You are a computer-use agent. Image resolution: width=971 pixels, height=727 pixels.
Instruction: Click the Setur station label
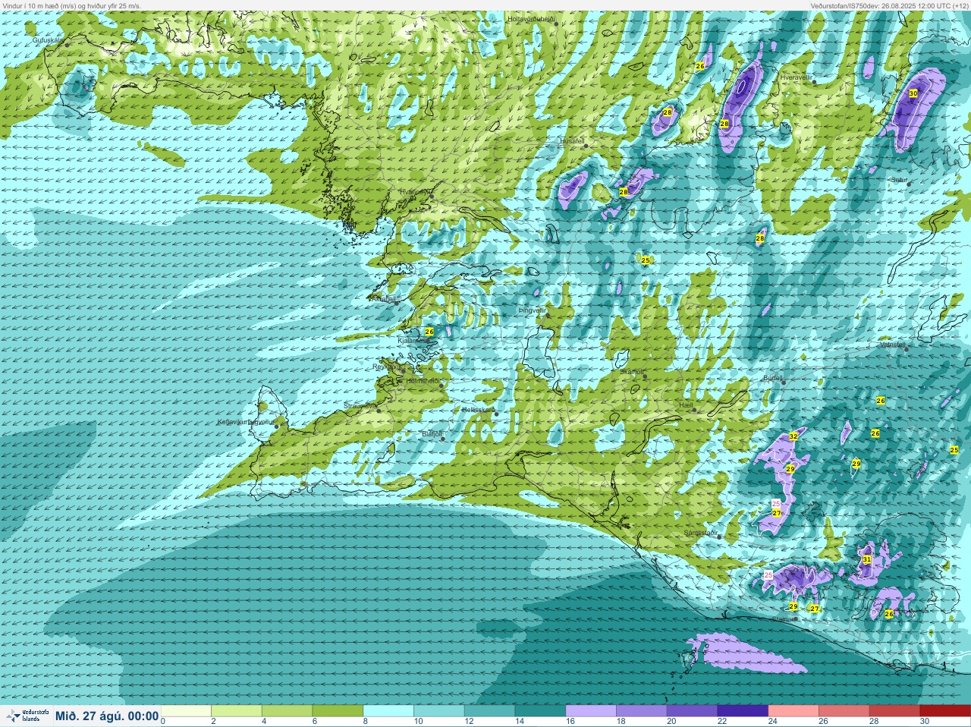900,180
